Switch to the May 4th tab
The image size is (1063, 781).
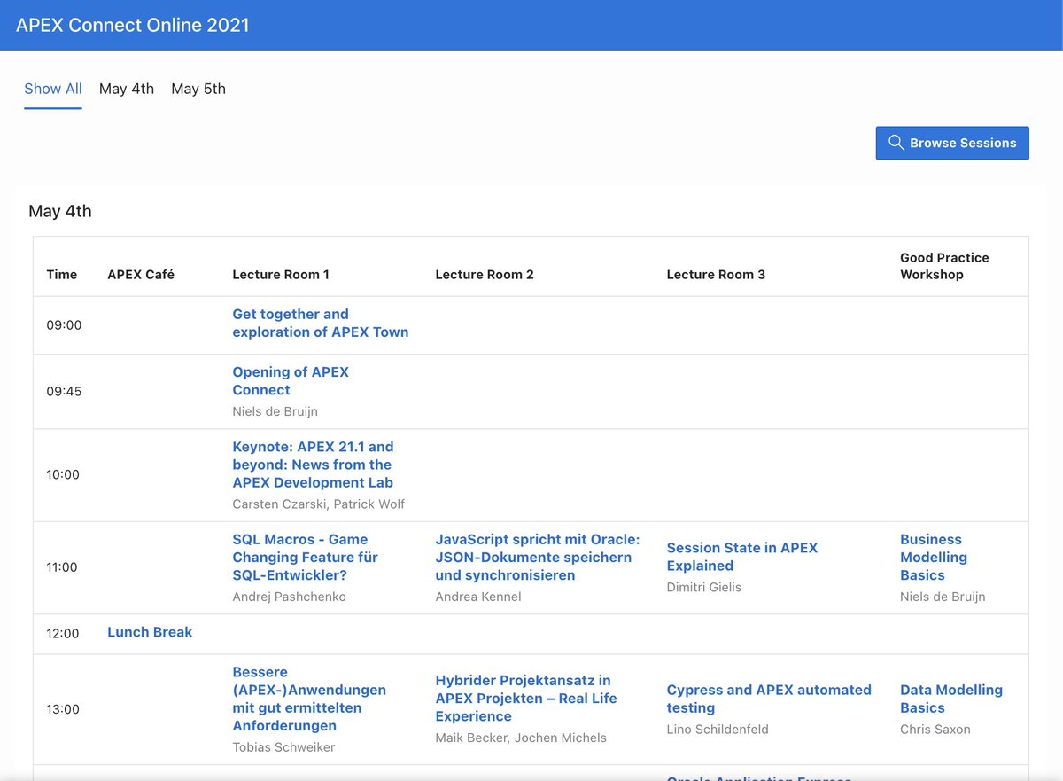(x=127, y=89)
